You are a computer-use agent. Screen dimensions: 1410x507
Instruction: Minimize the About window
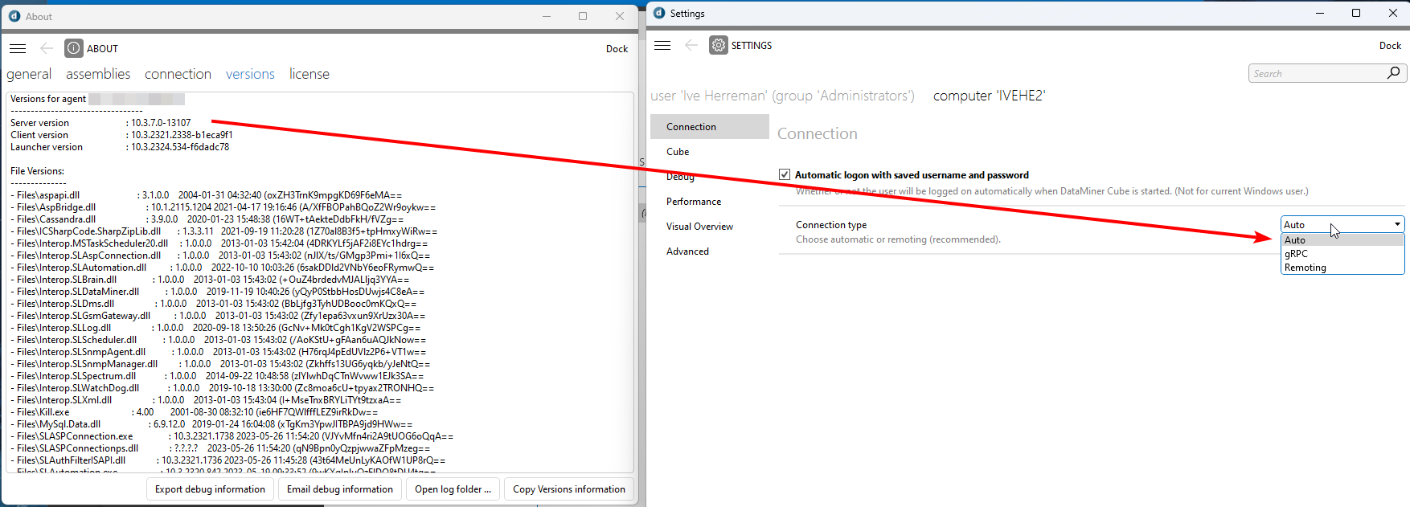(x=547, y=16)
